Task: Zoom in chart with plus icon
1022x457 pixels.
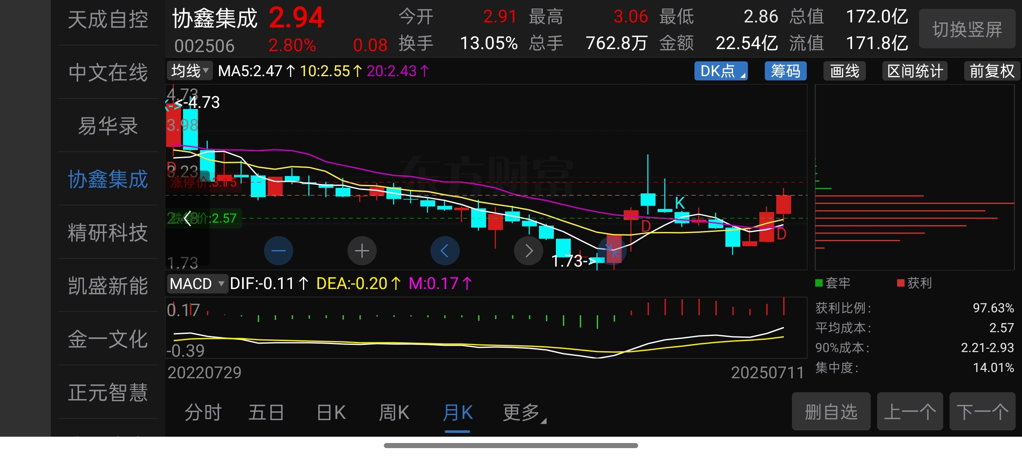Action: (362, 251)
